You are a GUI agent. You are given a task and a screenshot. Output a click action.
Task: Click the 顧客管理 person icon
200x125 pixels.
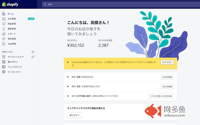point(4,29)
